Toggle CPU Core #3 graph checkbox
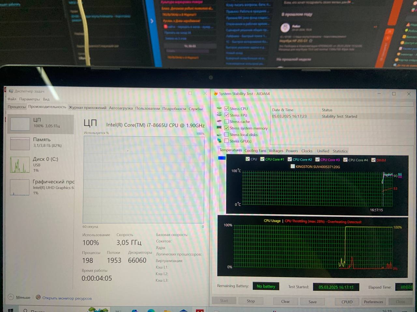Image resolution: width=417 pixels, height=312 pixels. (x=317, y=160)
